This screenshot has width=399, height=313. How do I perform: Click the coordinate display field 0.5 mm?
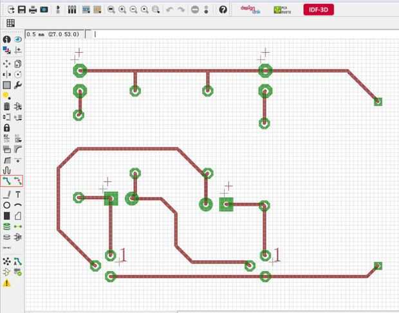pyautogui.click(x=55, y=34)
